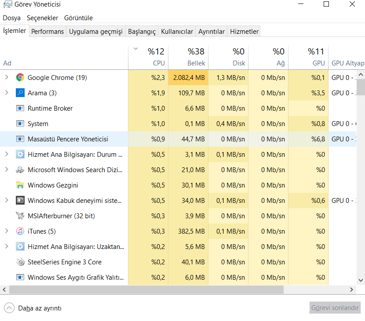Expand the Google Chrome process group

coord(7,78)
